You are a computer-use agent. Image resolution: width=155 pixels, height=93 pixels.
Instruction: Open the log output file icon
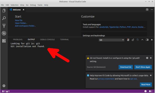(x=138, y=40)
